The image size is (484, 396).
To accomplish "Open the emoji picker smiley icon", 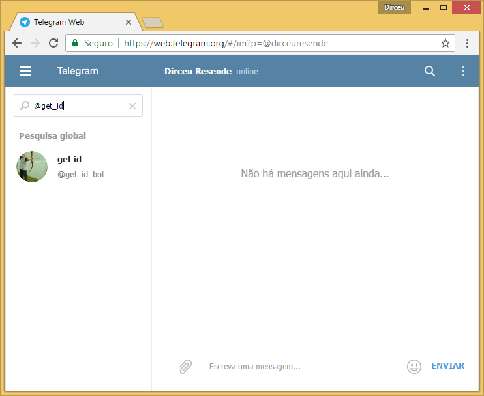I will (414, 367).
